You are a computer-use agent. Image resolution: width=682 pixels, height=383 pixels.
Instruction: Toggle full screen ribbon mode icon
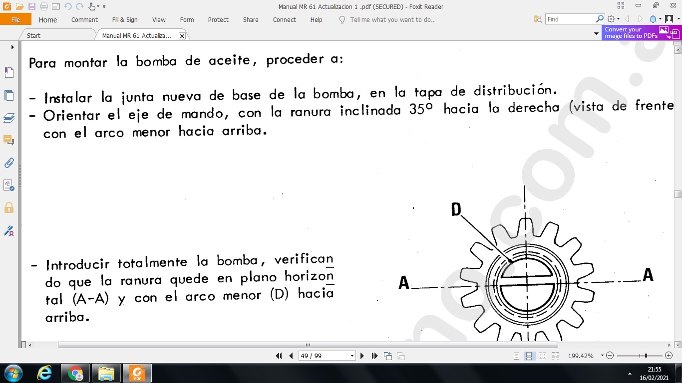tap(621, 6)
